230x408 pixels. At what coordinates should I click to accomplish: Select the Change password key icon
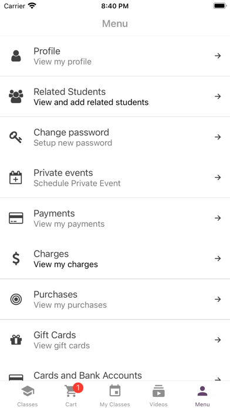(16, 137)
